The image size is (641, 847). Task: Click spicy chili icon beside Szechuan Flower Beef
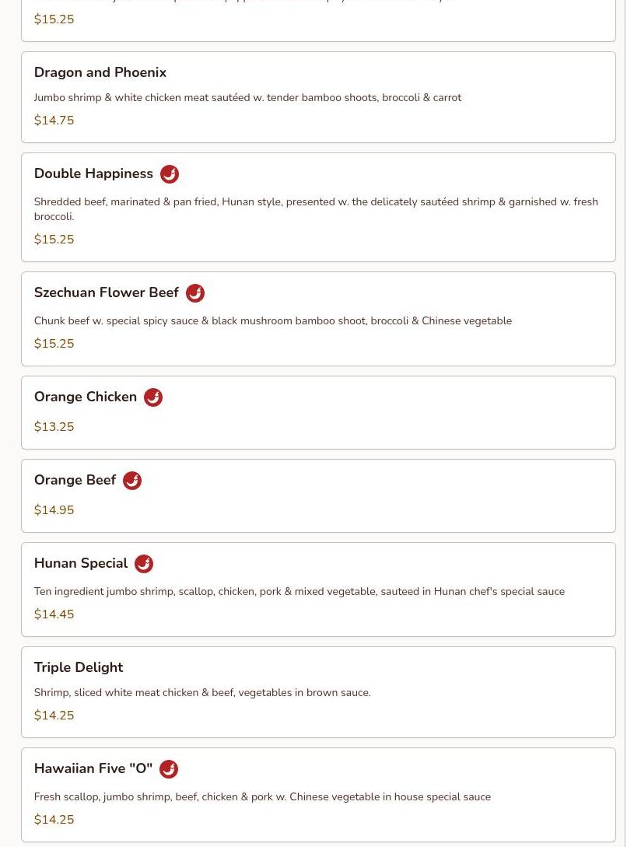(x=195, y=292)
